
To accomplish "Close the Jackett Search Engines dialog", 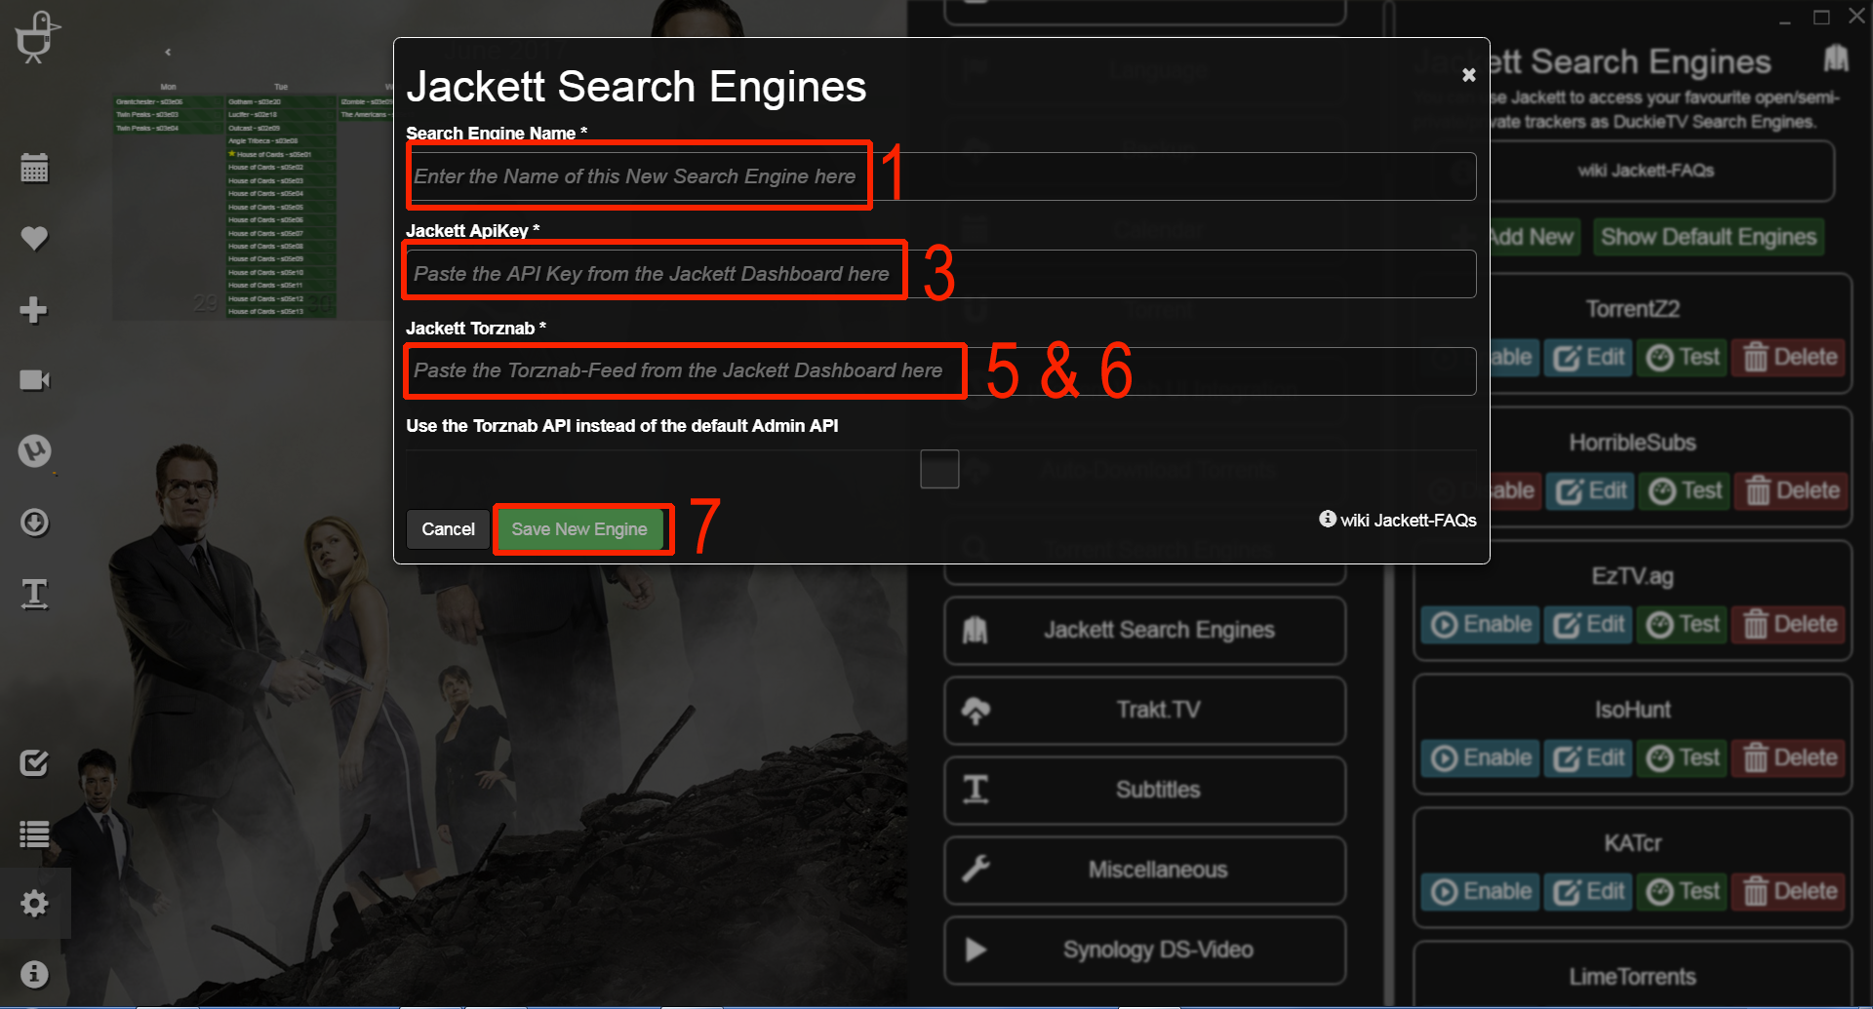I will coord(1468,75).
